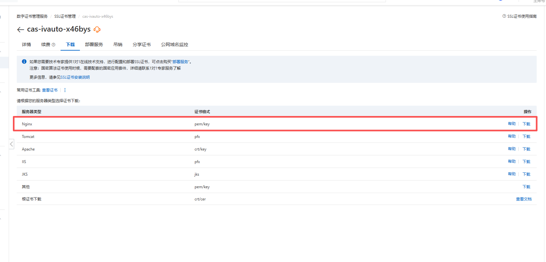Click 查看文档 for root certificate download
Image resolution: width=546 pixels, height=262 pixels.
point(524,199)
